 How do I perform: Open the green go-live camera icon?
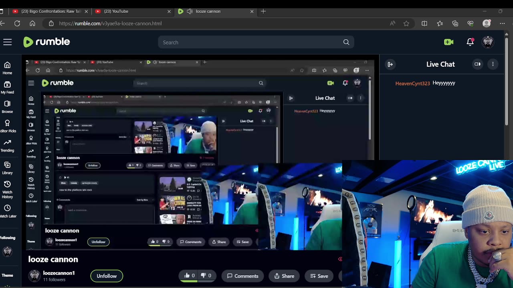tap(448, 42)
